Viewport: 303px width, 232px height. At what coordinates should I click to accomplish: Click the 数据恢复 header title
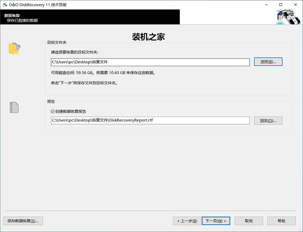[x=13, y=15]
